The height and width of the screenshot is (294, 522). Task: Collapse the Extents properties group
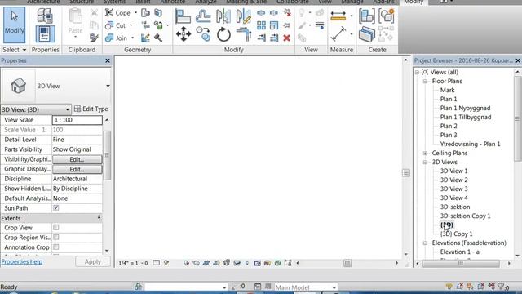pos(99,217)
